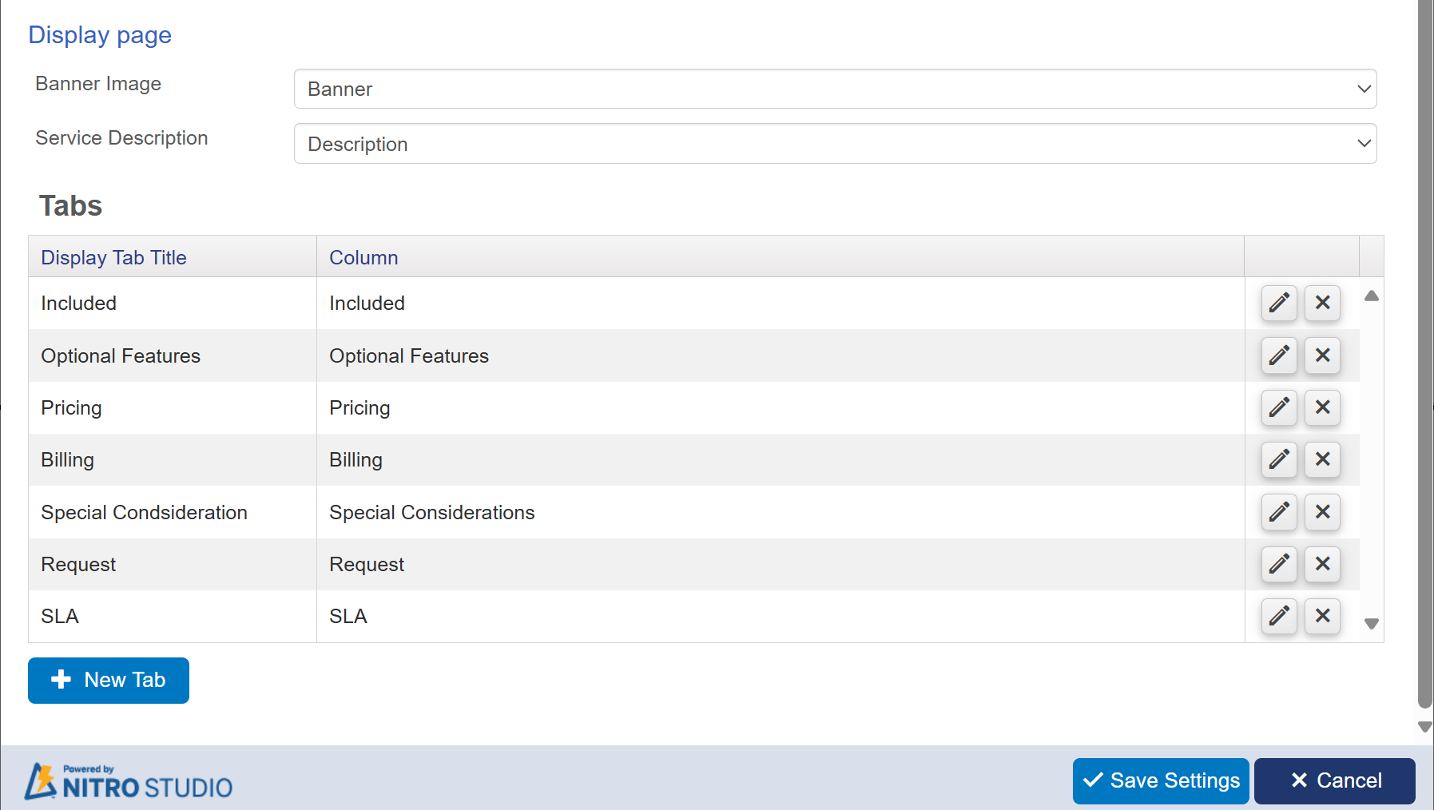1434x810 pixels.
Task: Click the Nitro Studio logo
Action: (x=128, y=781)
